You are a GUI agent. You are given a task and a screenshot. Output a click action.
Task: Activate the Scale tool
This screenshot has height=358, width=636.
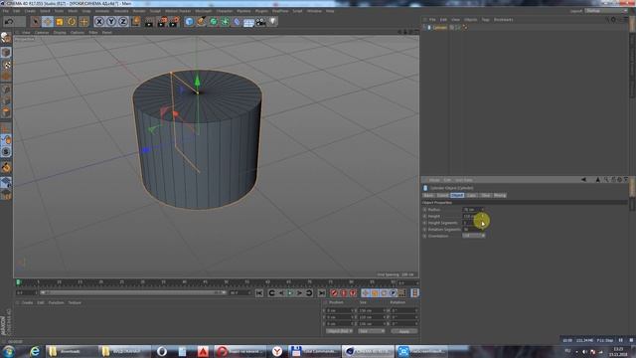tap(60, 22)
